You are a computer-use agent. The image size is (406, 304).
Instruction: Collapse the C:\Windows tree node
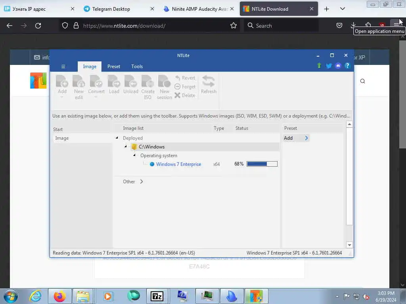click(126, 146)
